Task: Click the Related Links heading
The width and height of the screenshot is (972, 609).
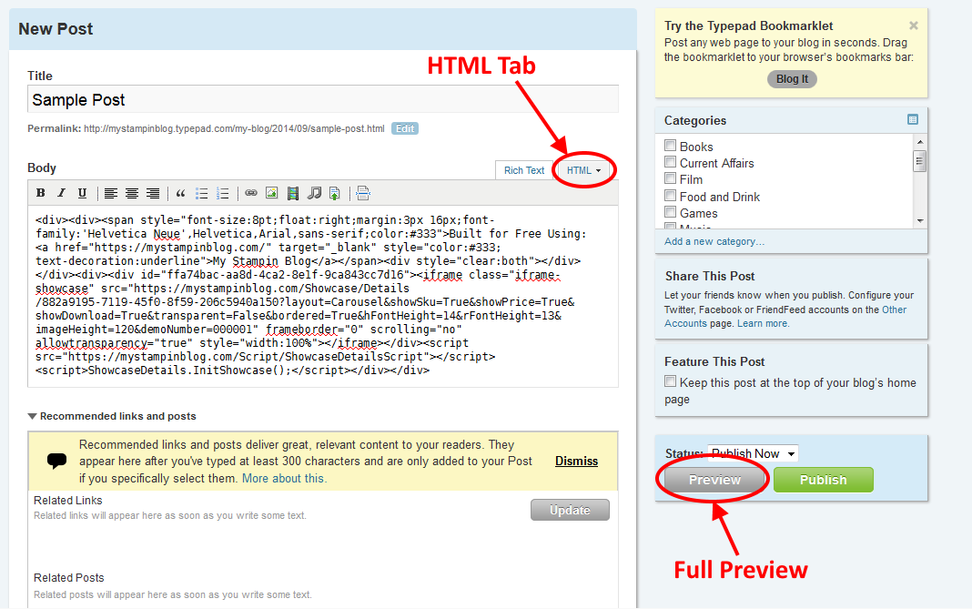Action: (67, 500)
